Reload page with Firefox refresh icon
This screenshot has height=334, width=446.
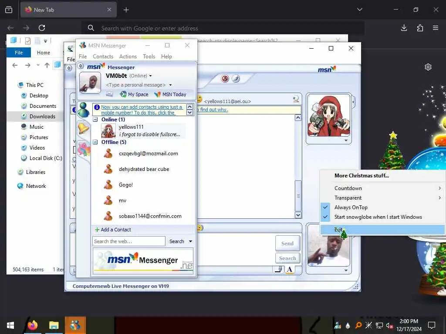(42, 28)
